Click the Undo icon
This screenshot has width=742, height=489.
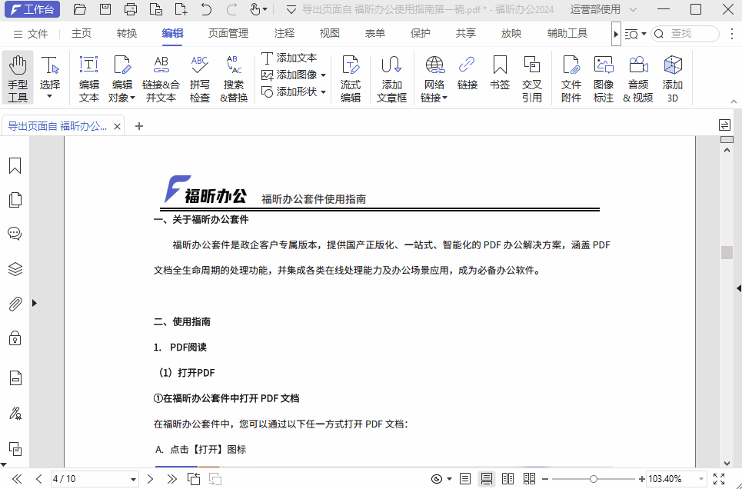(x=206, y=9)
